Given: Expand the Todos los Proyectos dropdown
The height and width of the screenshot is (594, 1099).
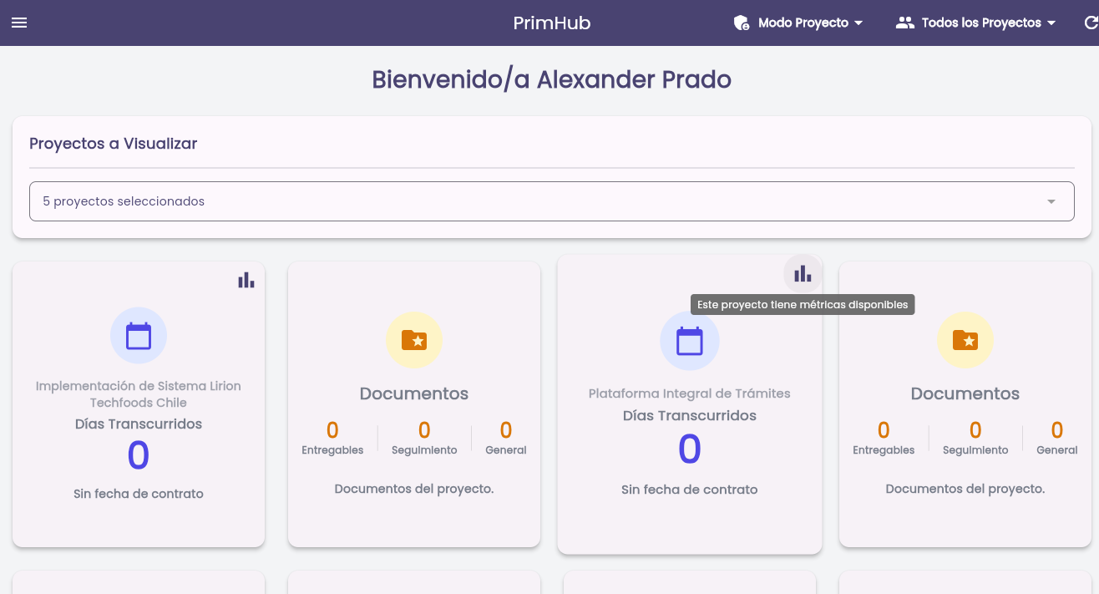Looking at the screenshot, I should 976,23.
